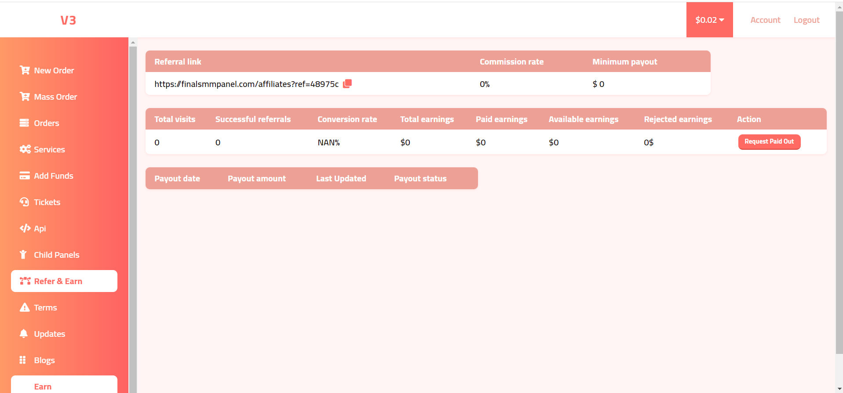Image resolution: width=843 pixels, height=393 pixels.
Task: Select the Refer & Earn menu item
Action: coord(64,281)
